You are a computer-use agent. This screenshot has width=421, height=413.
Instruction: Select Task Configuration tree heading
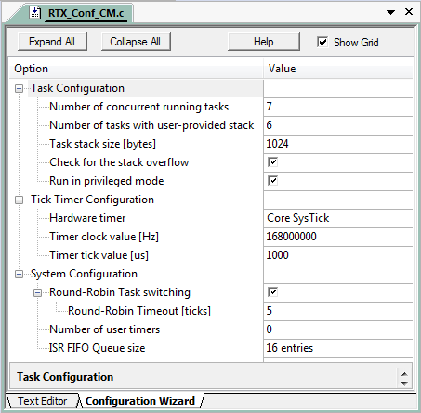(77, 88)
